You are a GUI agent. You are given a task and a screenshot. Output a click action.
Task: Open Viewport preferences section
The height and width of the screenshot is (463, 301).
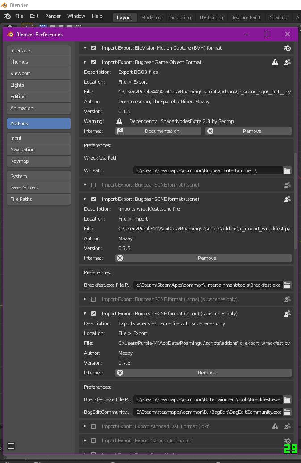click(x=38, y=73)
